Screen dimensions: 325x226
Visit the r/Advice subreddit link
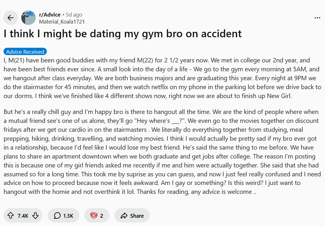pos(50,15)
